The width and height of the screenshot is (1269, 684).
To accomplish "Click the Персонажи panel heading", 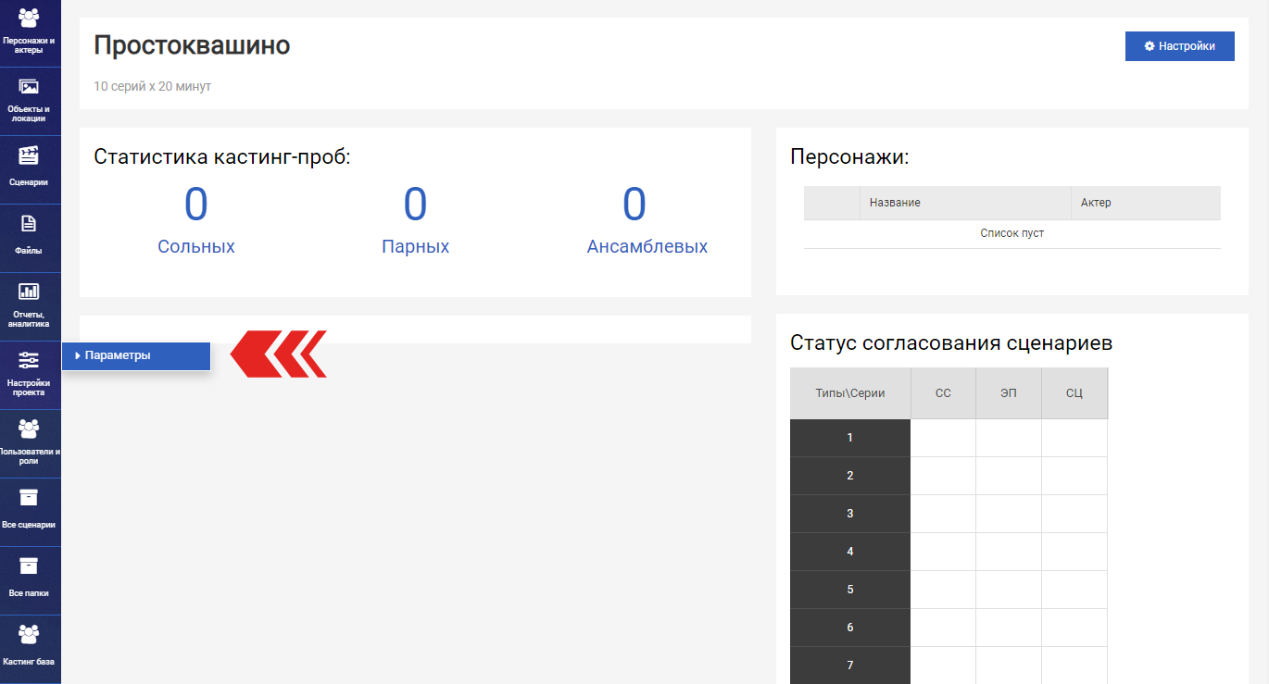I will 849,156.
